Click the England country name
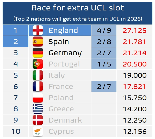Viewport: 155px width, 139px height. [63, 30]
